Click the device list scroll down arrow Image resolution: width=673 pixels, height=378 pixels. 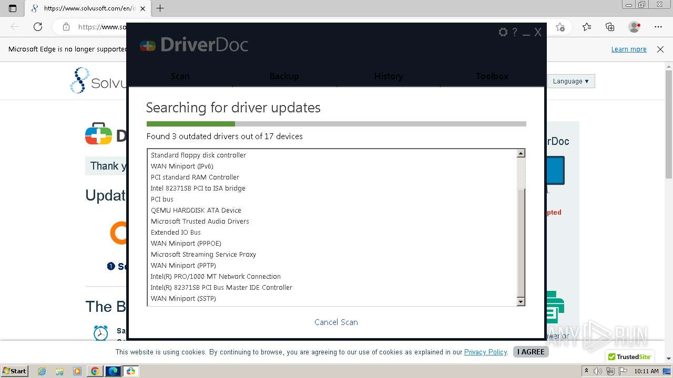[521, 301]
